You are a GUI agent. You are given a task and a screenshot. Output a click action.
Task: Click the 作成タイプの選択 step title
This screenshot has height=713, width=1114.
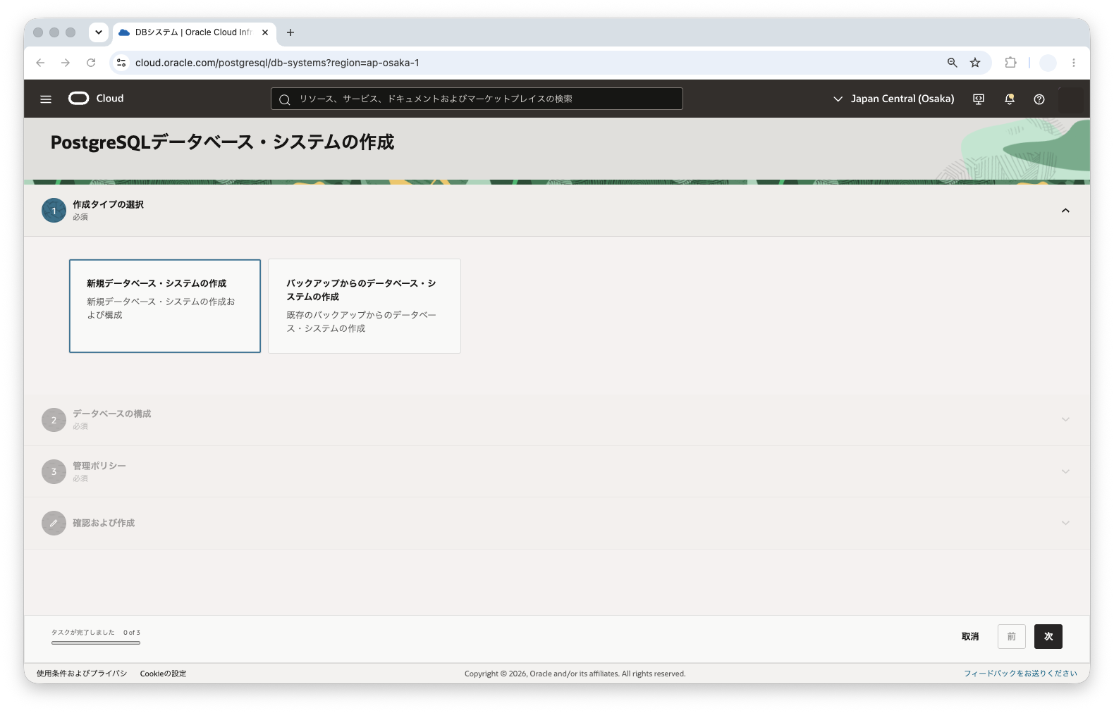(x=108, y=205)
